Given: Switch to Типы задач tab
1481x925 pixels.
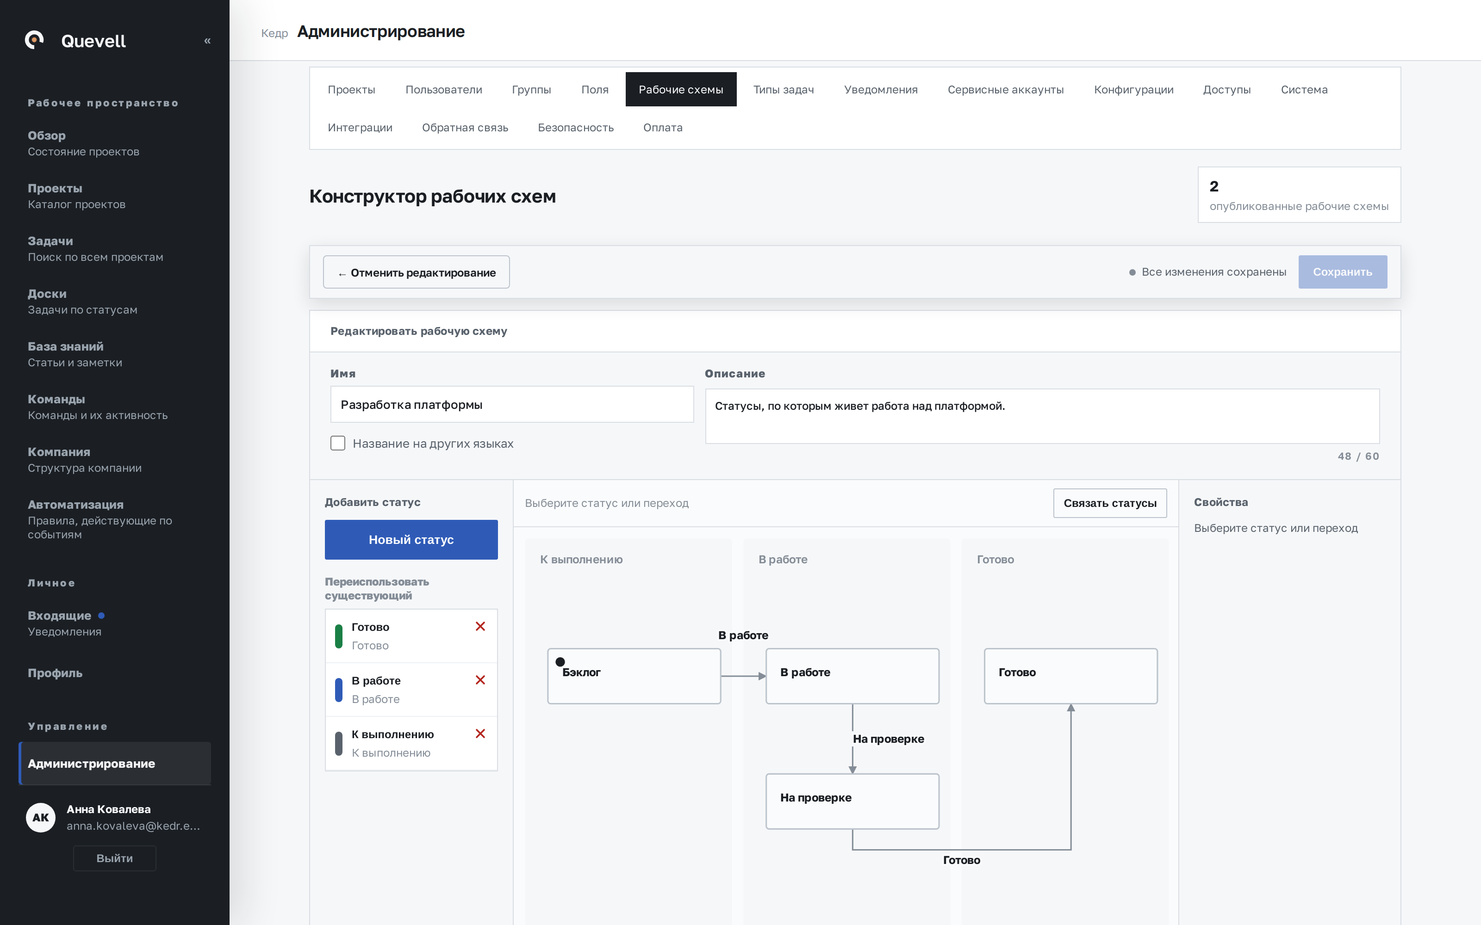Looking at the screenshot, I should point(784,89).
